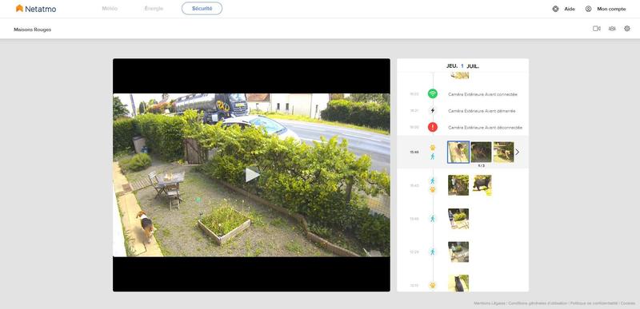Screen dimensions: 640x309
Task: Click the JEU. 1 JUIL. date header
Action: pyautogui.click(x=463, y=66)
